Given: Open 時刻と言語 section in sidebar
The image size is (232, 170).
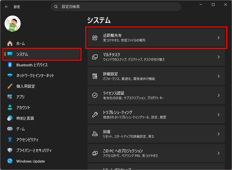Looking at the screenshot, I should tap(25, 118).
